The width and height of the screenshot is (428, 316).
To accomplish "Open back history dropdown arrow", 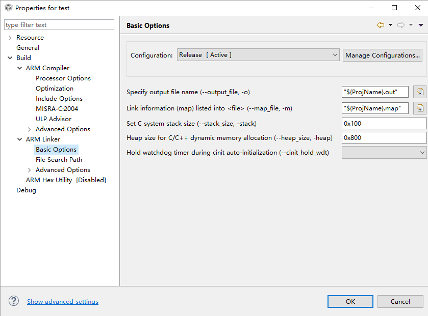I will [391, 25].
